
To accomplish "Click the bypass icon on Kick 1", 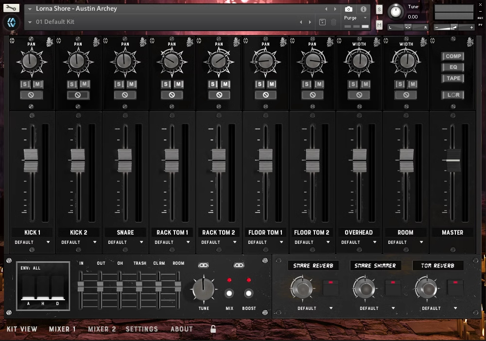I will [x=31, y=95].
